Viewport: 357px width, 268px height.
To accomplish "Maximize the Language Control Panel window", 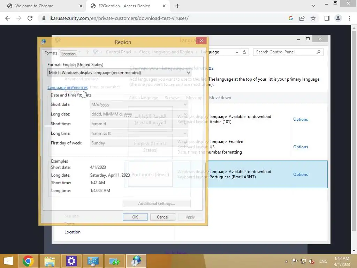I will [x=308, y=39].
